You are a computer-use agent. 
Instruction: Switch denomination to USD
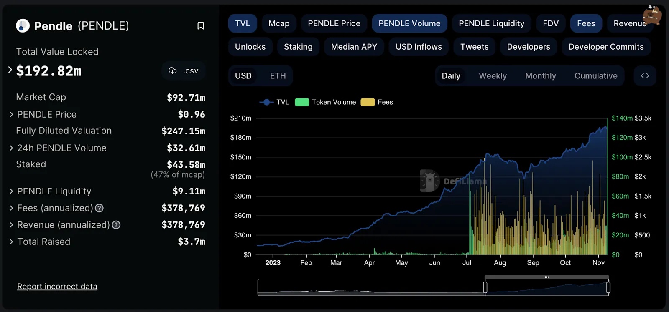(x=243, y=76)
